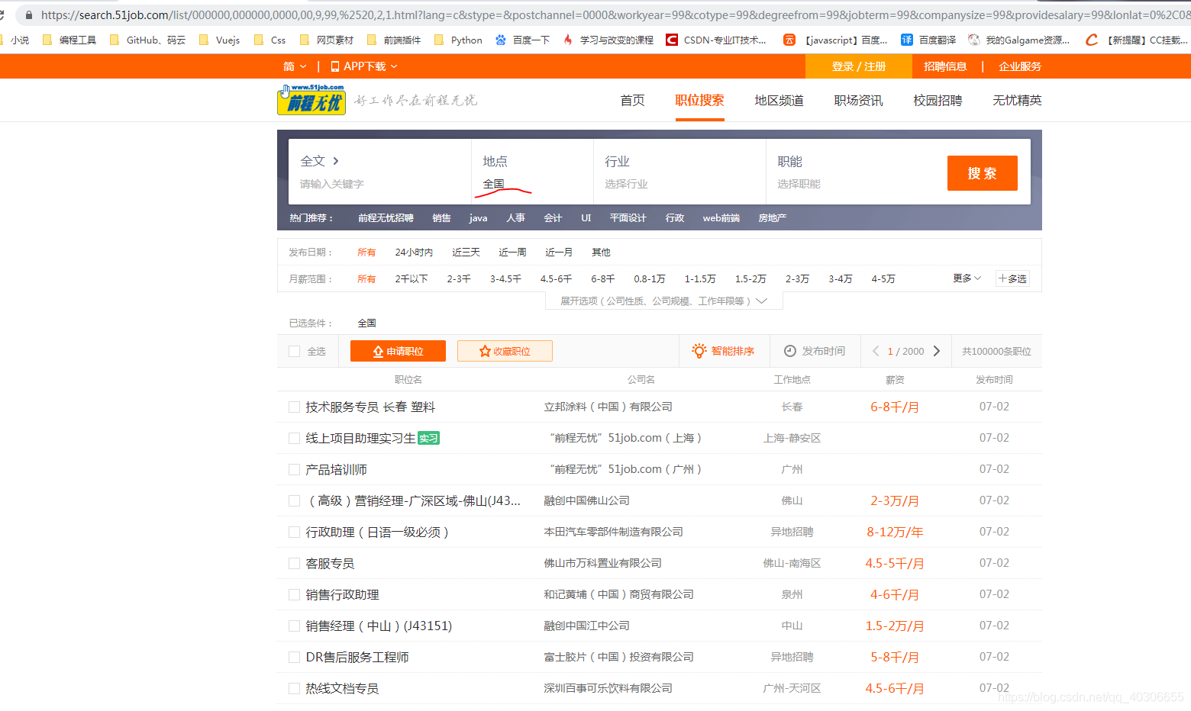Open the 前端插件 bookmark folder
1191x711 pixels.
pos(394,40)
